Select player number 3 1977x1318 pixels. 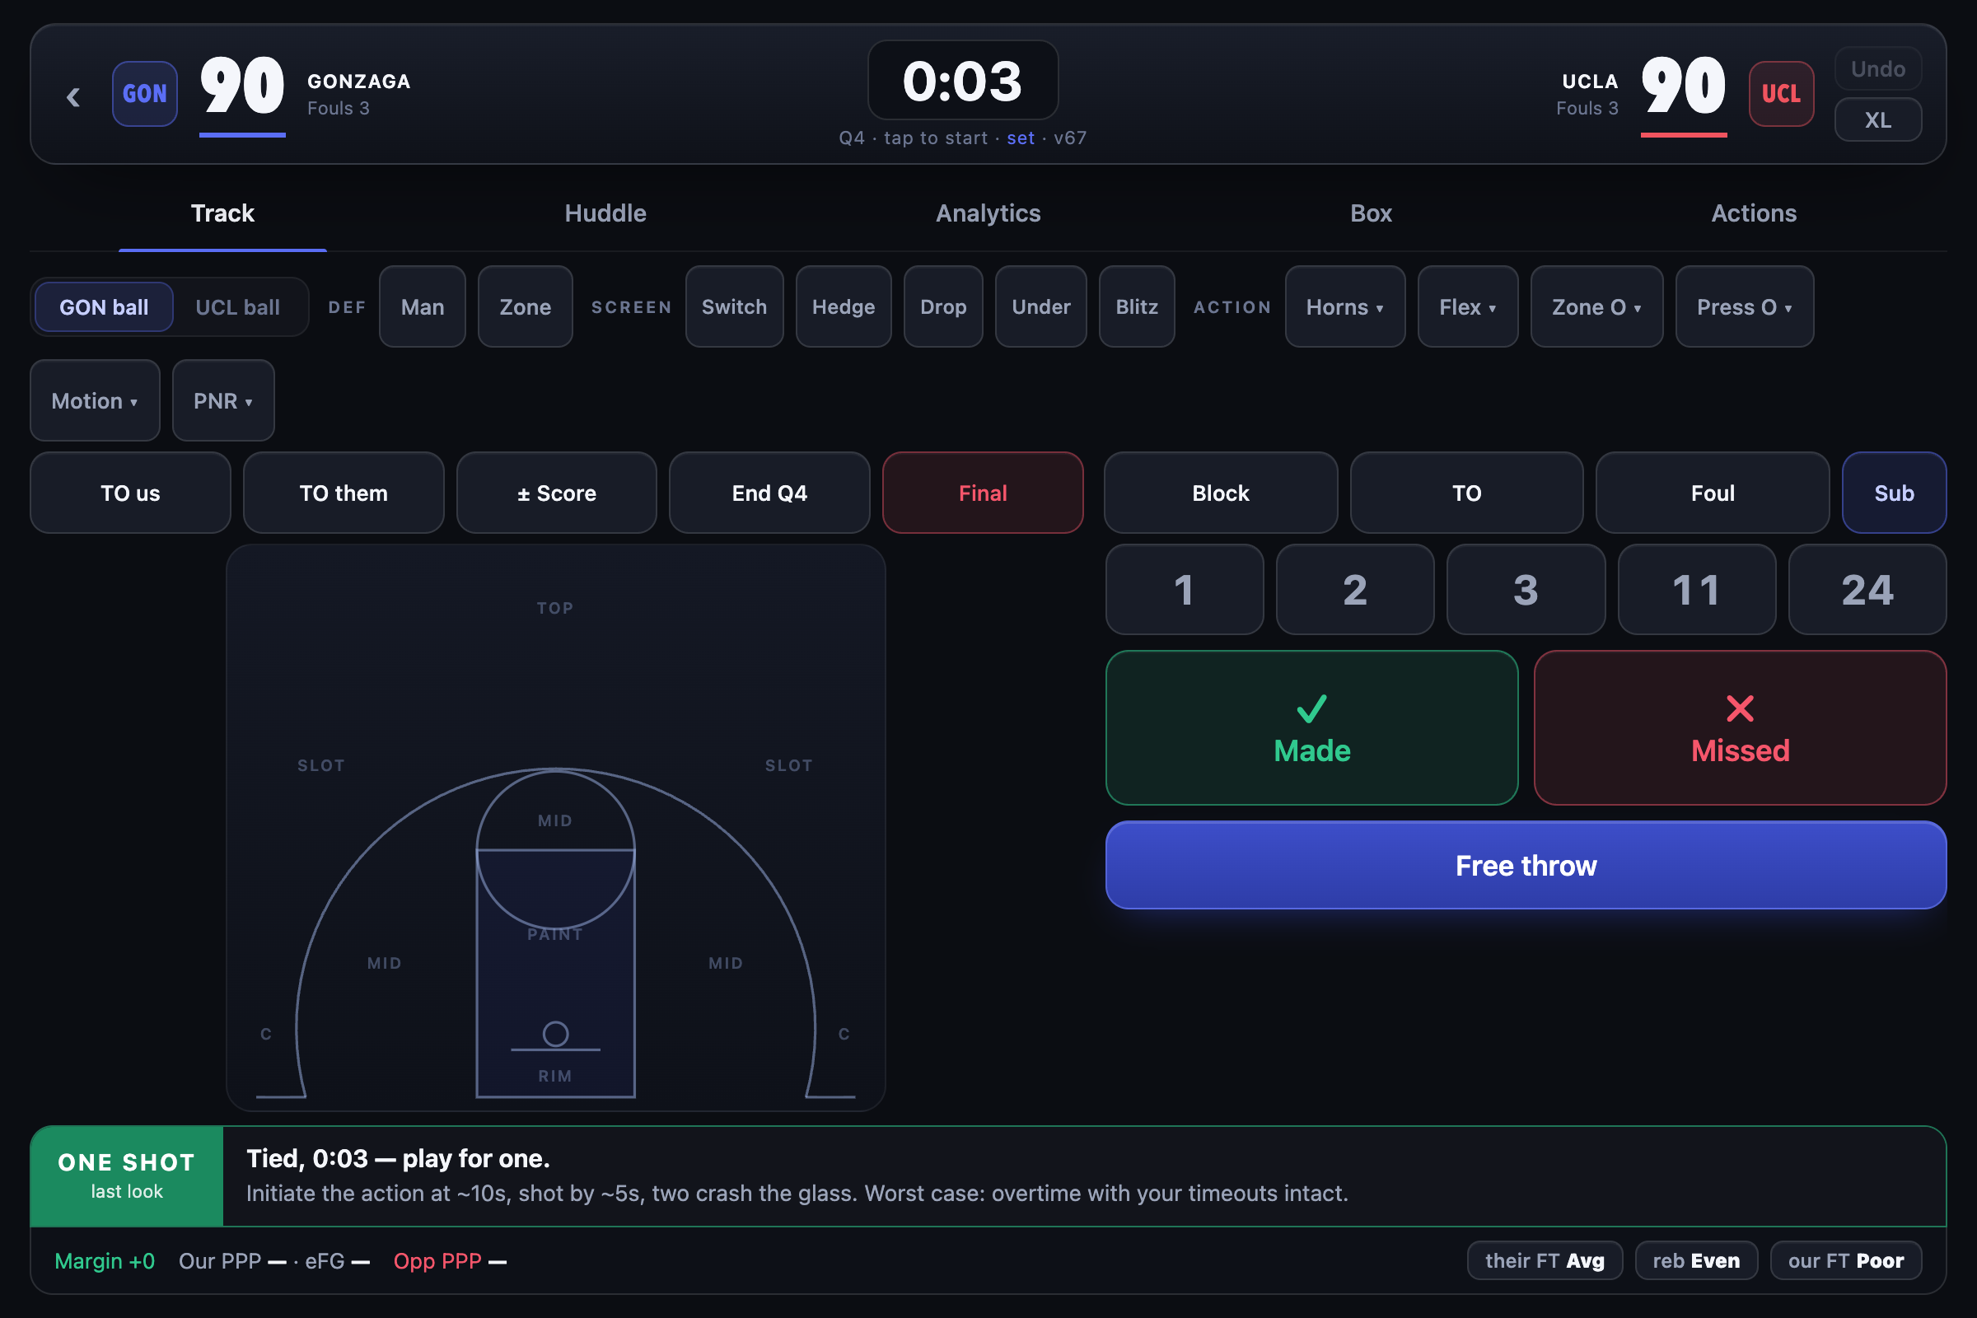click(x=1526, y=589)
